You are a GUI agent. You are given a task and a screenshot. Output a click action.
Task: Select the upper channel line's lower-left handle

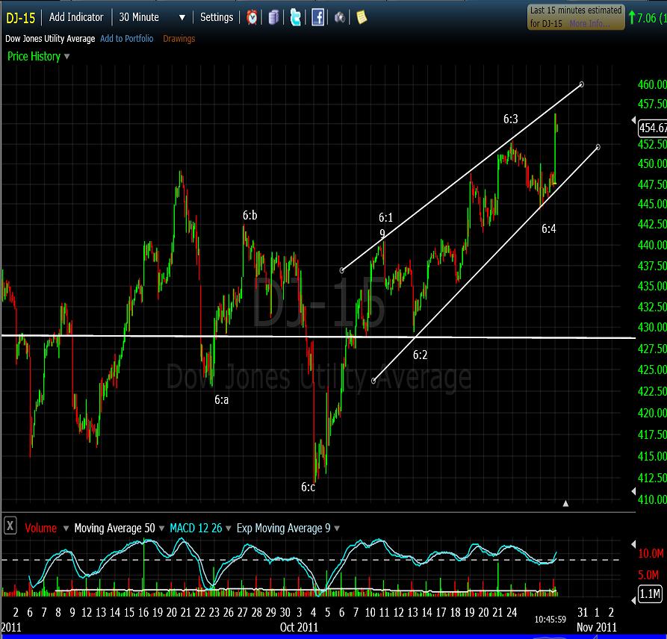(x=342, y=270)
